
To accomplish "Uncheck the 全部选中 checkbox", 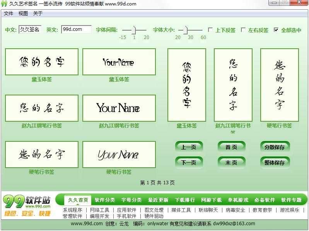I will (x=276, y=30).
